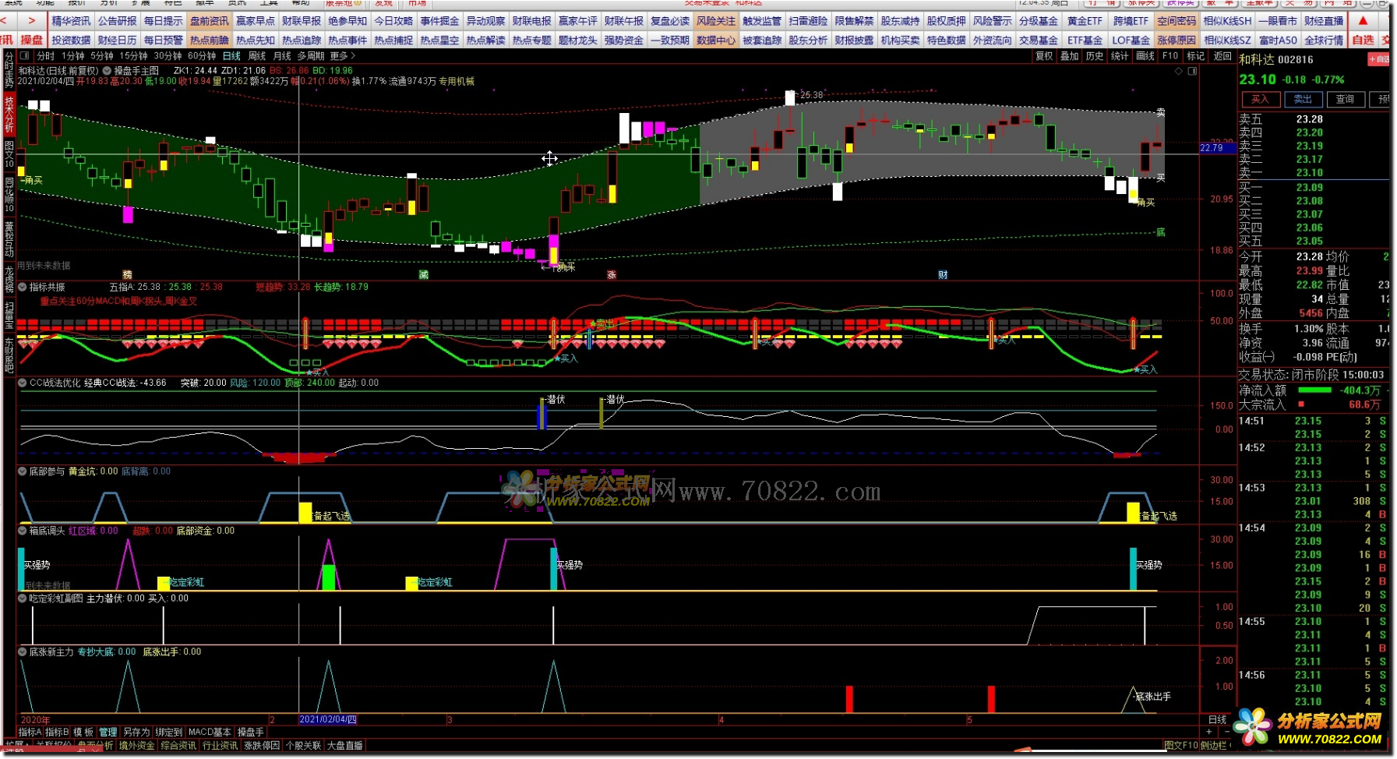Open the 多周期 multi-period selector
This screenshot has width=1397, height=759.
[311, 56]
